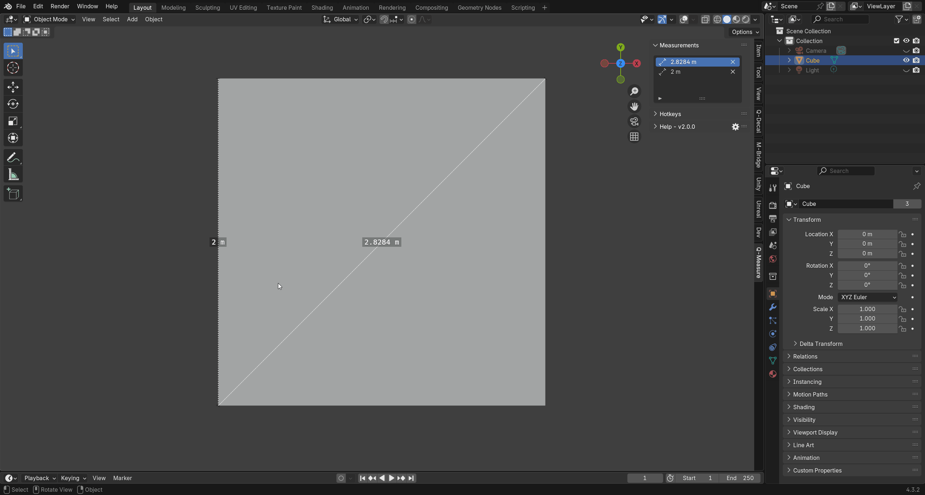Toggle snapping magnet in header
Viewport: 925px width, 495px height.
pyautogui.click(x=384, y=20)
